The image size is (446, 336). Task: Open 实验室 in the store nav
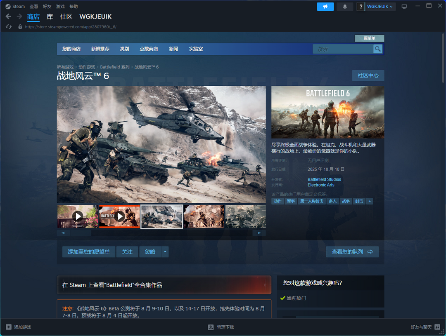[x=196, y=49]
